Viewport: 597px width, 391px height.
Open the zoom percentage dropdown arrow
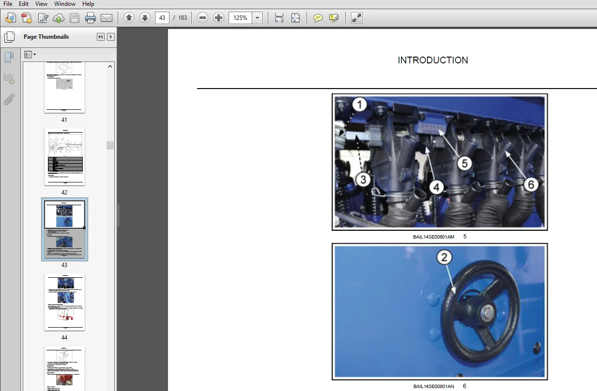[x=258, y=18]
